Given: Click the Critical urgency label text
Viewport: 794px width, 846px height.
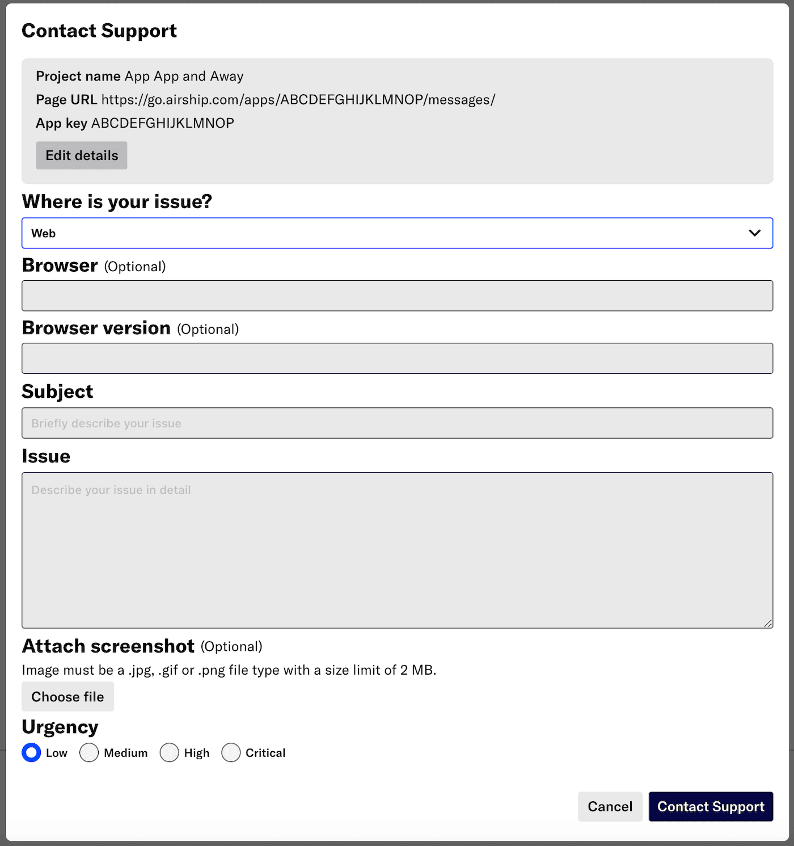Looking at the screenshot, I should point(265,753).
